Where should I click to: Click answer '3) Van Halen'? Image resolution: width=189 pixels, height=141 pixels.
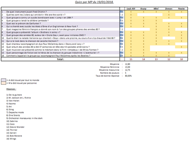click(13, 101)
